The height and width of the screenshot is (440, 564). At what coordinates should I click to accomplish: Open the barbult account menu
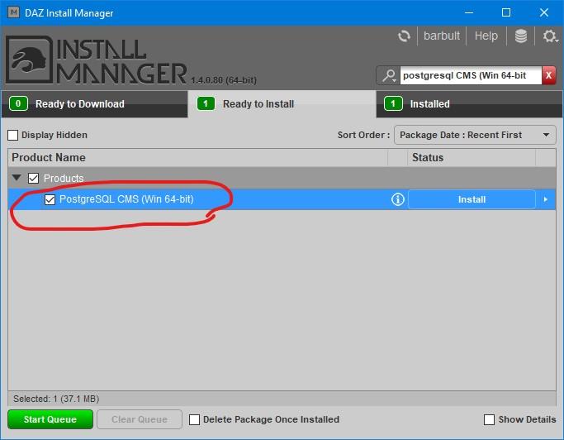(x=441, y=36)
